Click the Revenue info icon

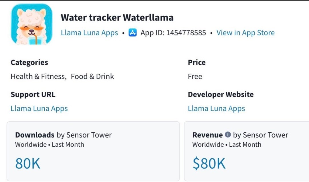coord(228,134)
